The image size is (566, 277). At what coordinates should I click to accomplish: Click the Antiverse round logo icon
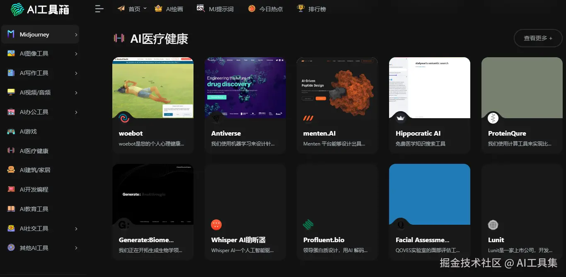point(216,119)
